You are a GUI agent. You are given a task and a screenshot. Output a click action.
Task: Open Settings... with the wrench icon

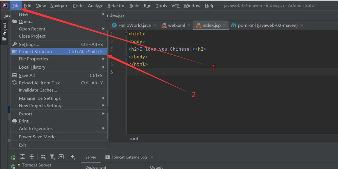(59, 44)
